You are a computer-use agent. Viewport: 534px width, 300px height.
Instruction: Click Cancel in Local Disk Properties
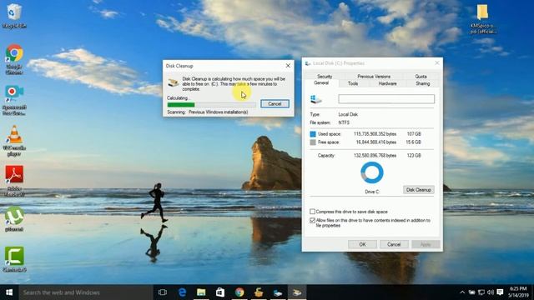[394, 244]
